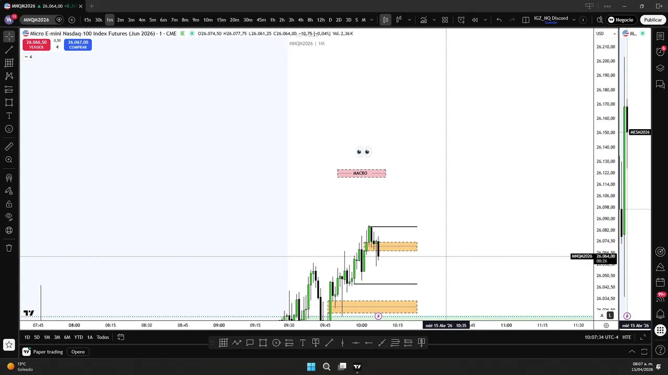The height and width of the screenshot is (375, 668).
Task: Click the blue COMPRAR buy button
Action: pos(78,45)
